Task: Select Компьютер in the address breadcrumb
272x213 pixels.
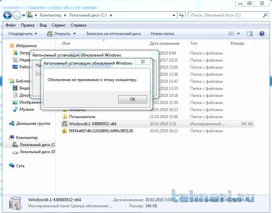Action: coord(50,15)
